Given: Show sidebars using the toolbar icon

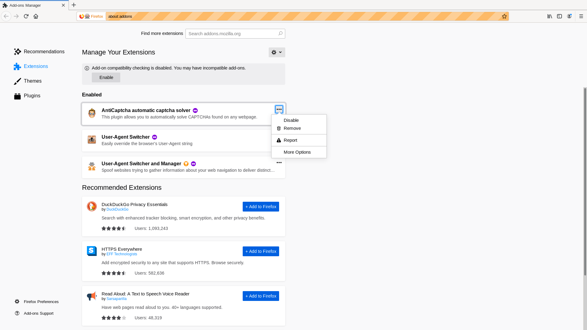Looking at the screenshot, I should [559, 16].
